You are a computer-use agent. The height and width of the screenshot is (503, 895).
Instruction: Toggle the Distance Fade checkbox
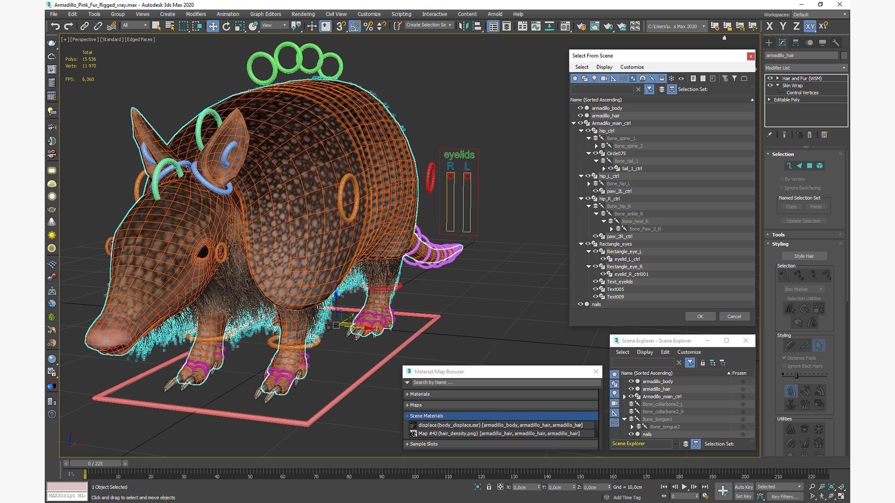click(785, 358)
